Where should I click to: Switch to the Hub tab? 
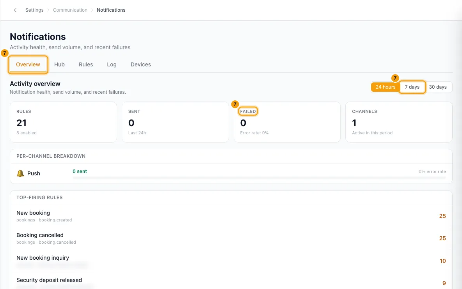(x=60, y=64)
